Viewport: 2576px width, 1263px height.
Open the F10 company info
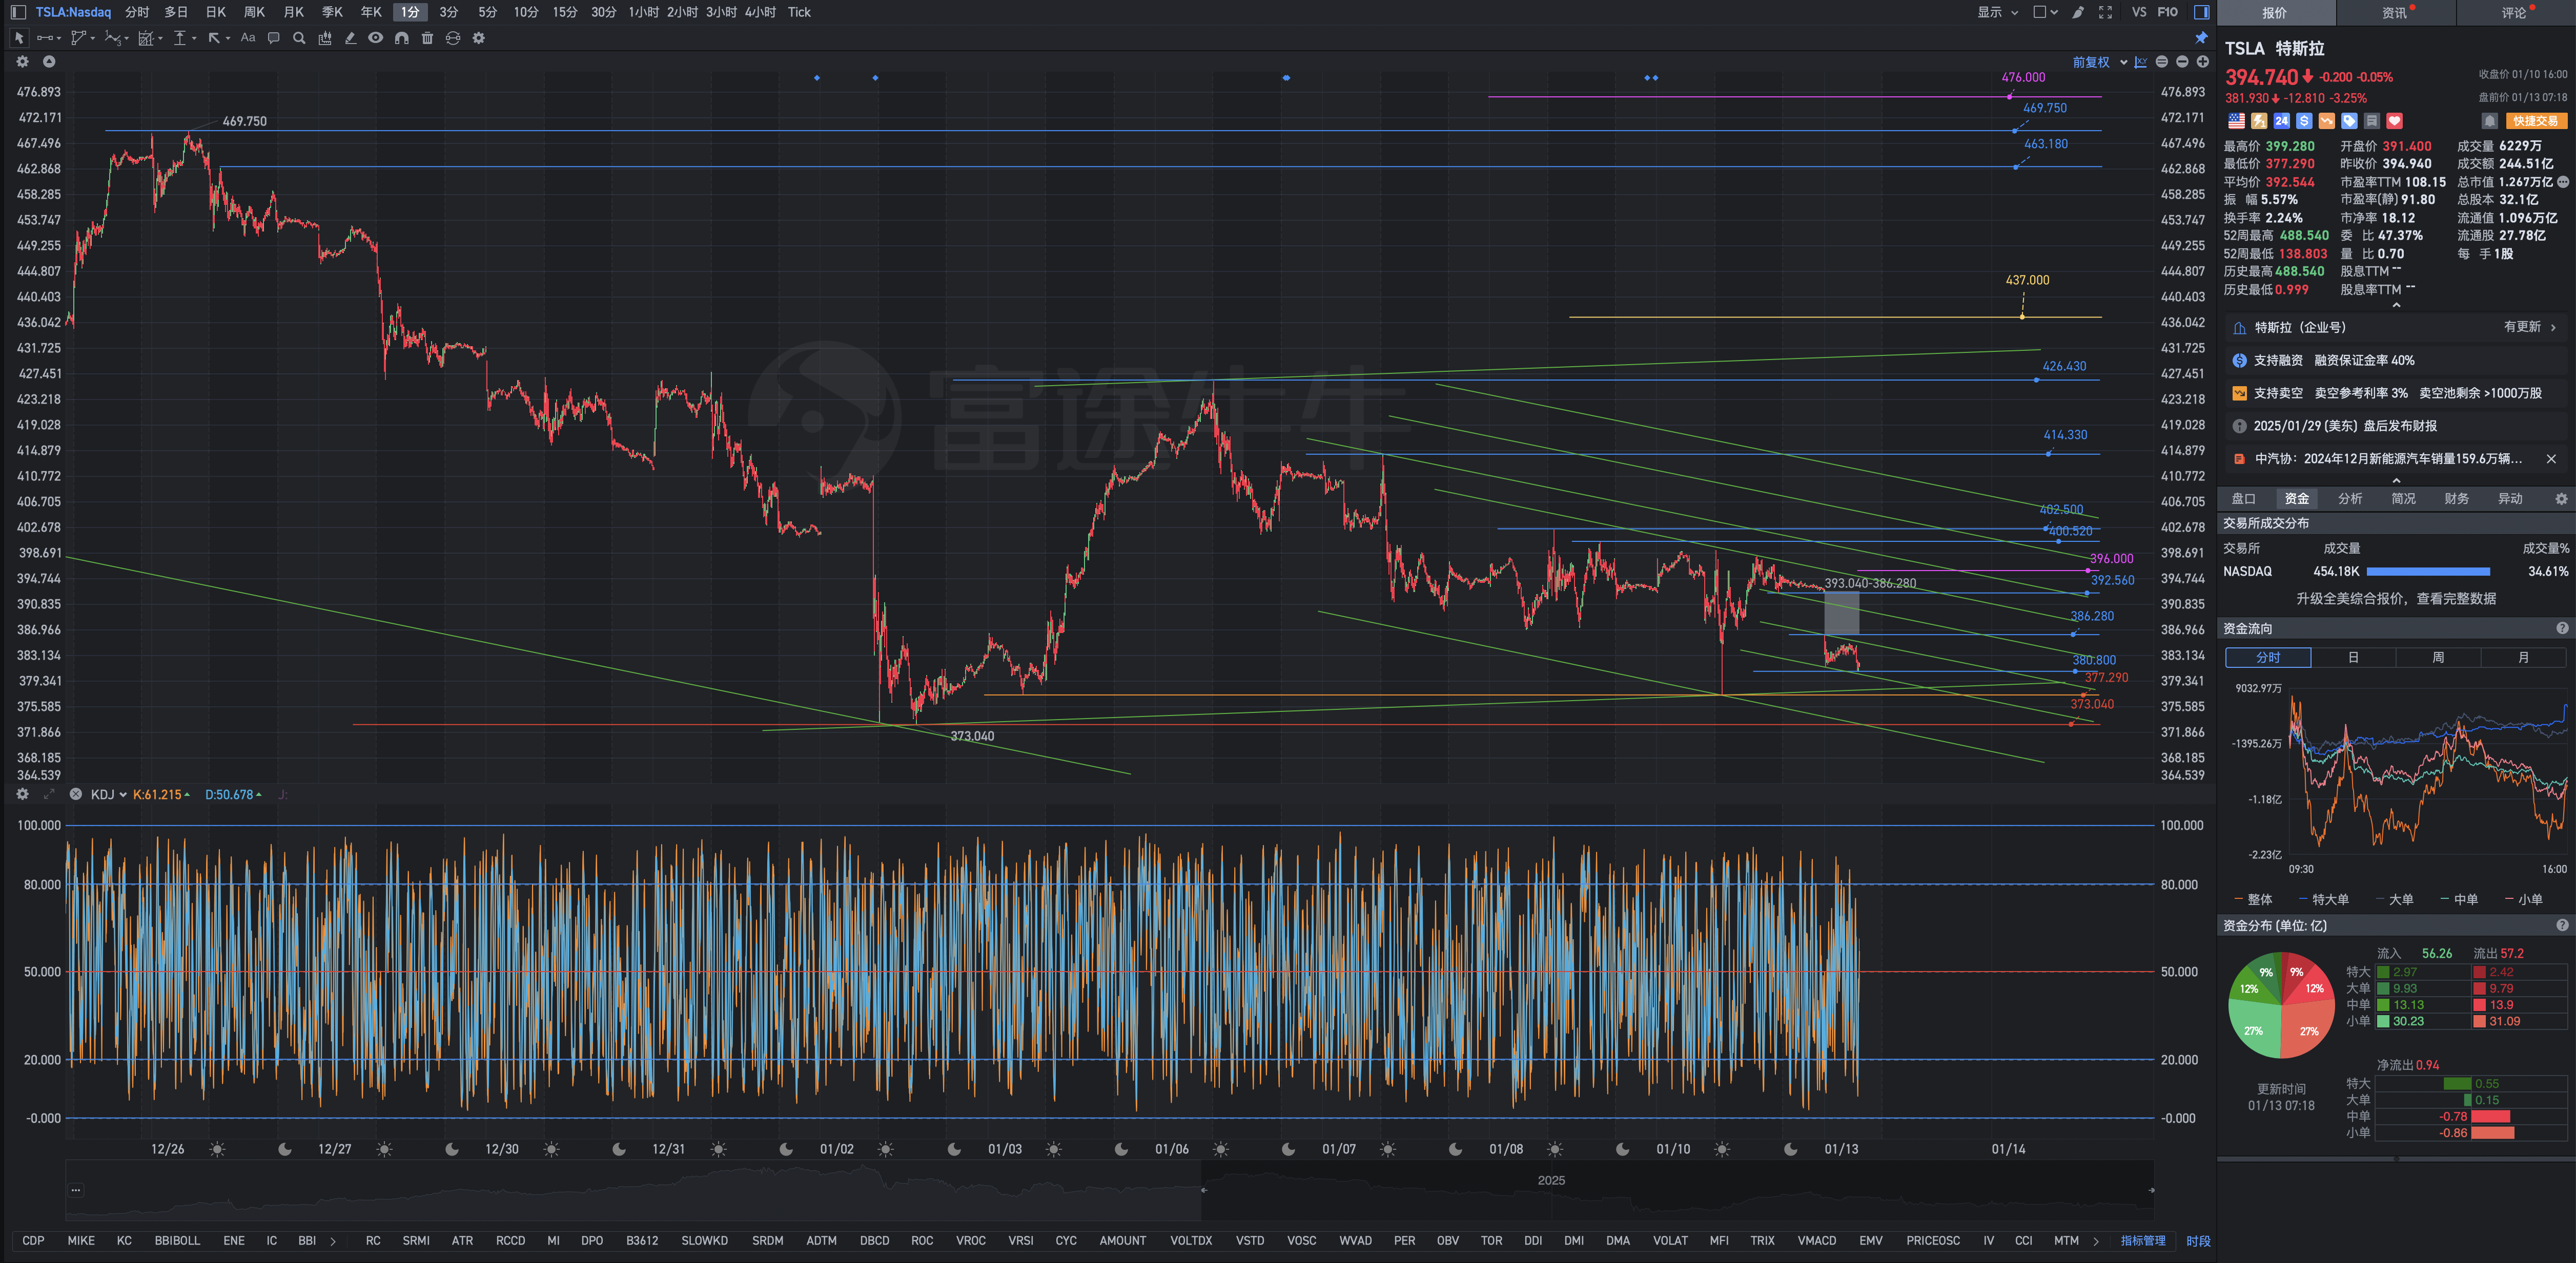coord(2167,12)
